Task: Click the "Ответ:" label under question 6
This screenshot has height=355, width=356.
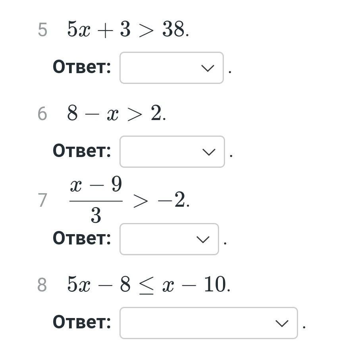Action: coord(82,151)
